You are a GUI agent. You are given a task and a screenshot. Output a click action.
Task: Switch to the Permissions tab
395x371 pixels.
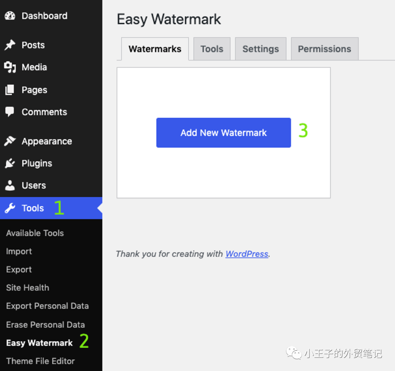tap(325, 49)
